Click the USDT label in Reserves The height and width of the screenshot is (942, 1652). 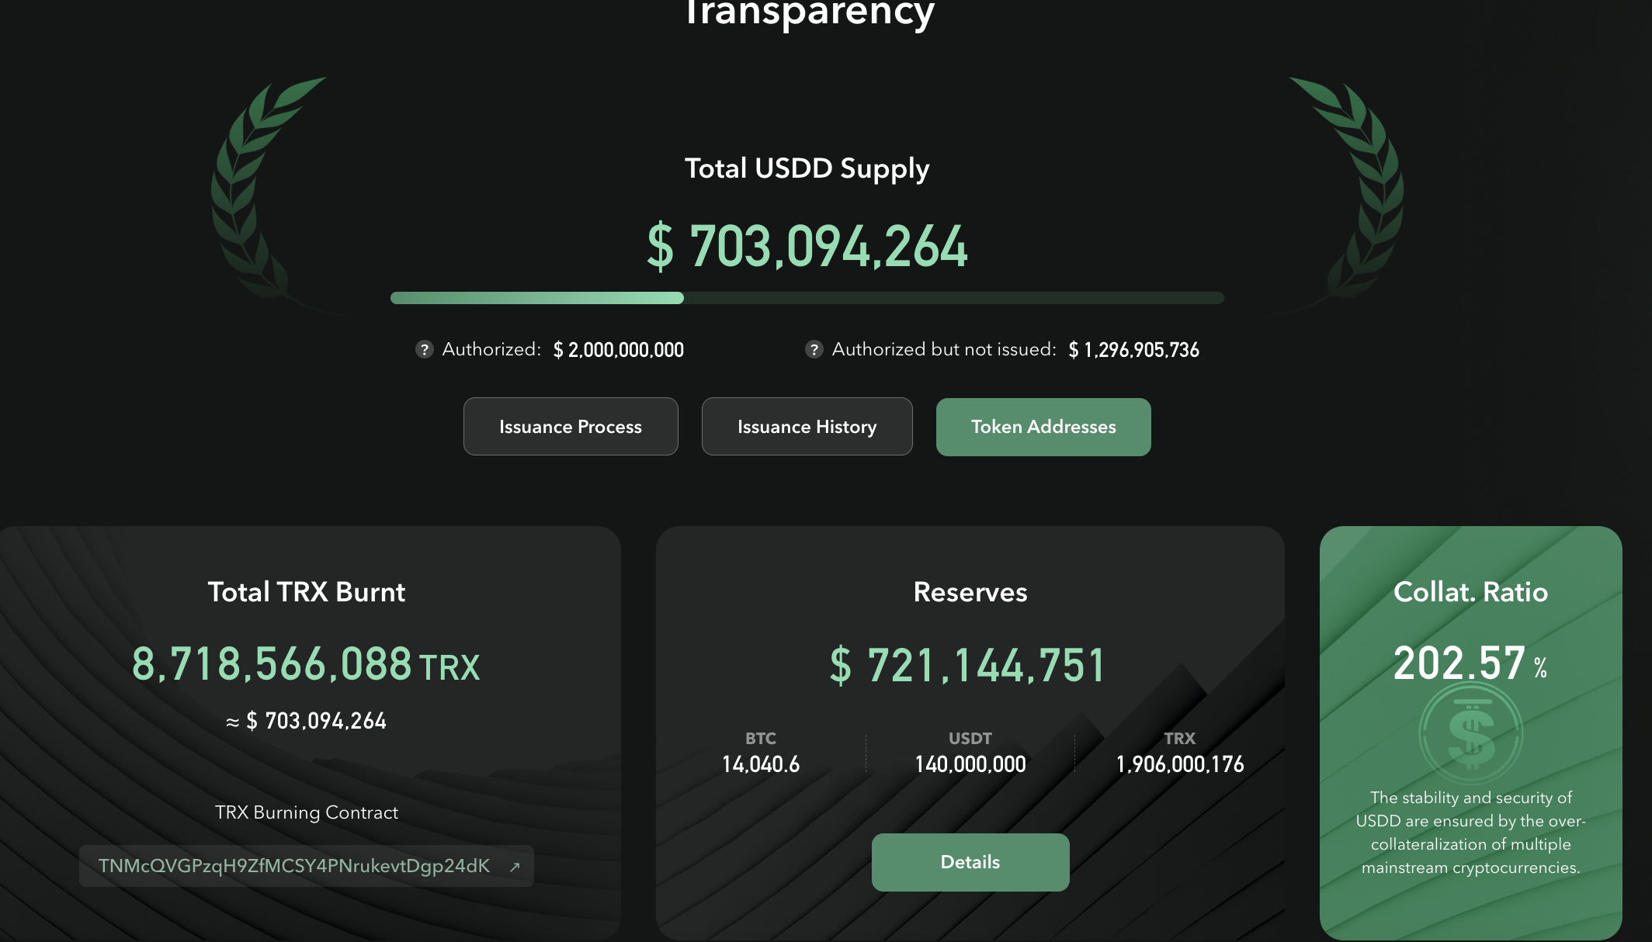click(970, 739)
